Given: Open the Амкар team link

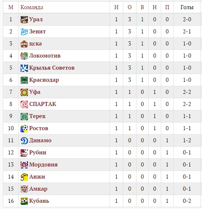Looking at the screenshot, I should tap(38, 189).
